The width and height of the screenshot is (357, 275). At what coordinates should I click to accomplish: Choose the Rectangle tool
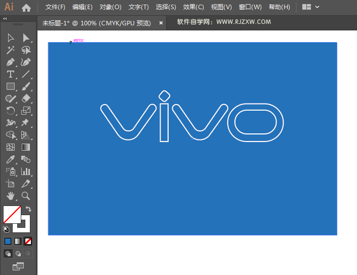(11, 86)
